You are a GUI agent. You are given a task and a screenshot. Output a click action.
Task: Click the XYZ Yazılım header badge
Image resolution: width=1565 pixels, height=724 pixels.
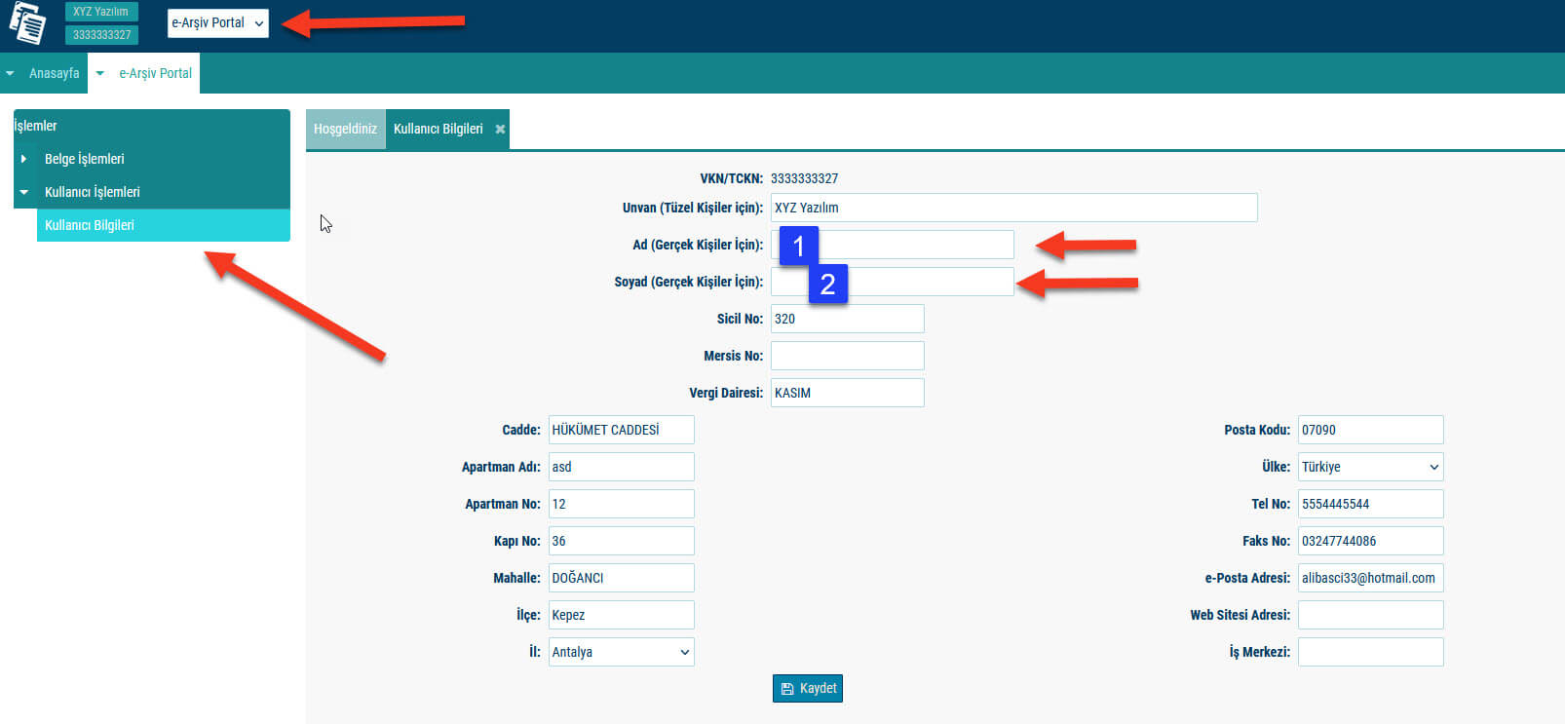point(101,12)
